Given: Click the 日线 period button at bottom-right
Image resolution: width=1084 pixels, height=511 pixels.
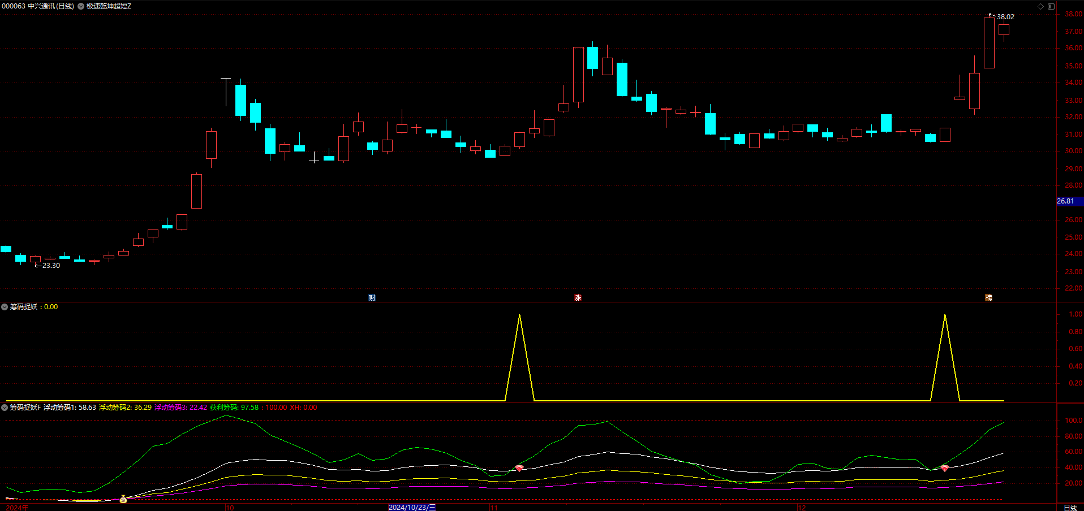Looking at the screenshot, I should point(1070,507).
